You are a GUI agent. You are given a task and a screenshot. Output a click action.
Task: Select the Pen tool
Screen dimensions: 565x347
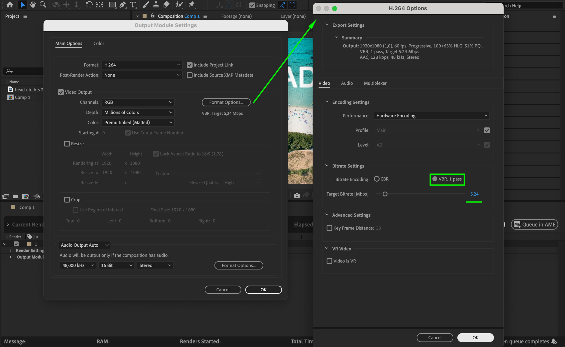coord(122,5)
